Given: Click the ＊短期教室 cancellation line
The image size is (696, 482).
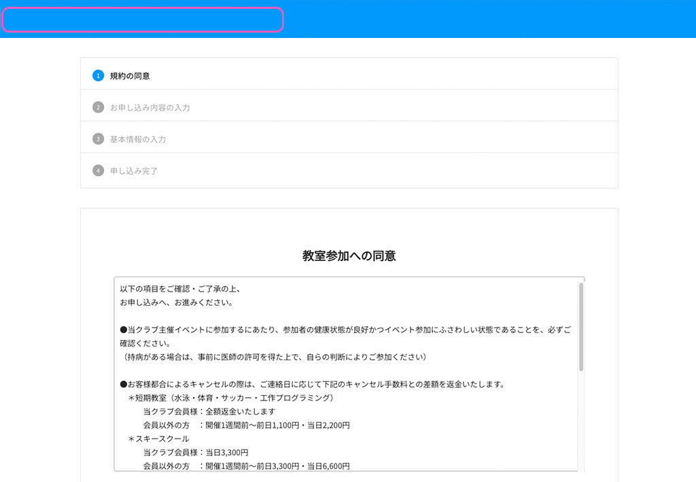Looking at the screenshot, I should coord(232,398).
